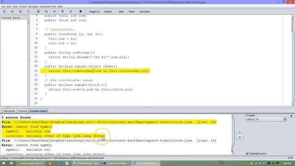This screenshot has width=295, height=166.
Task: Click the Cut (scissors) toolbar icon
Action: (38, 12)
